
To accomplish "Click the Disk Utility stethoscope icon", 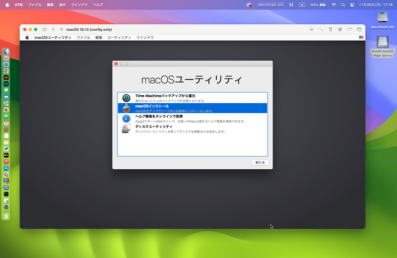I will pos(127,129).
